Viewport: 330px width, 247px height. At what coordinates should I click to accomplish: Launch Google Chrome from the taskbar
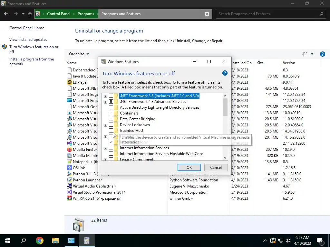click(x=39, y=241)
